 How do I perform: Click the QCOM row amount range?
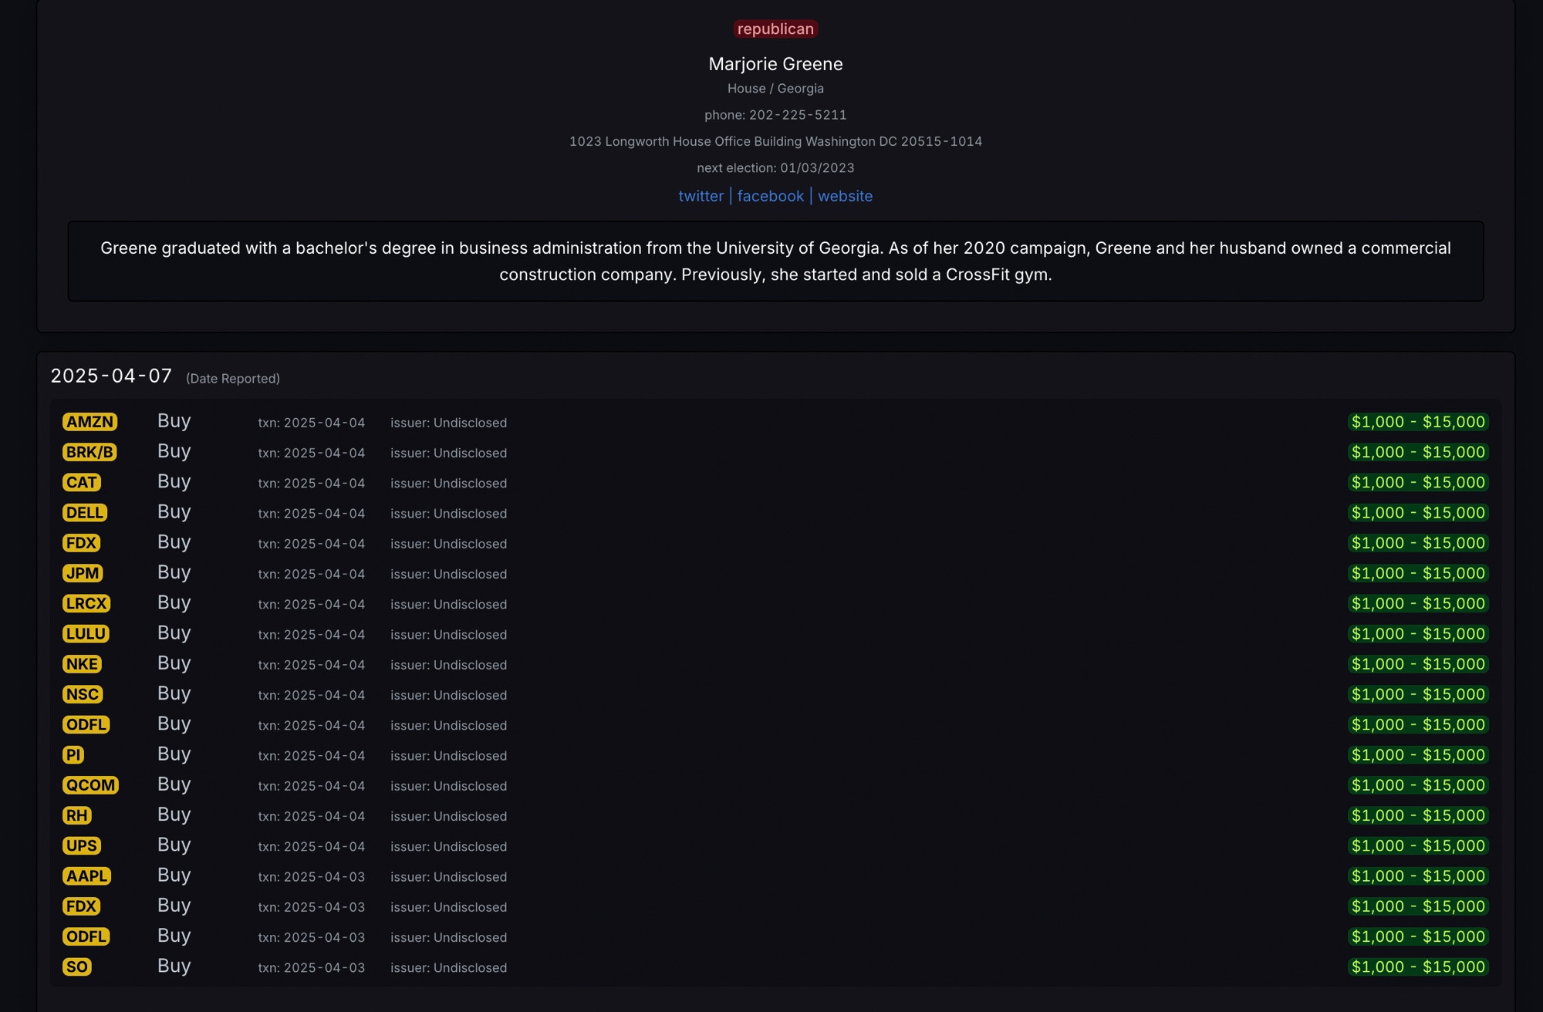click(x=1418, y=785)
